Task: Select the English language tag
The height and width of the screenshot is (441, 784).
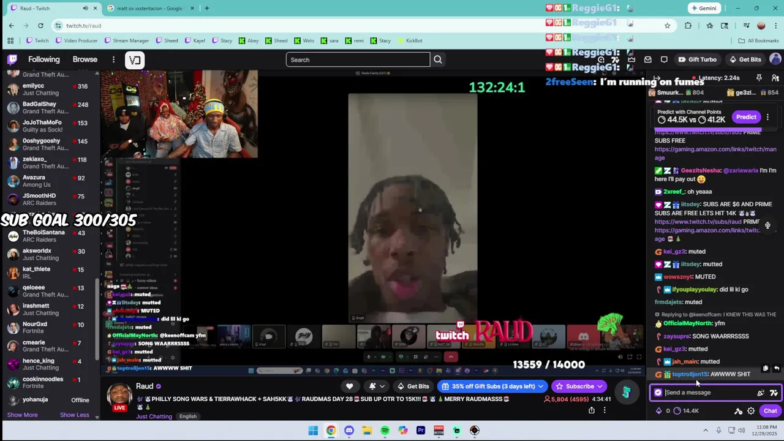Action: (188, 417)
